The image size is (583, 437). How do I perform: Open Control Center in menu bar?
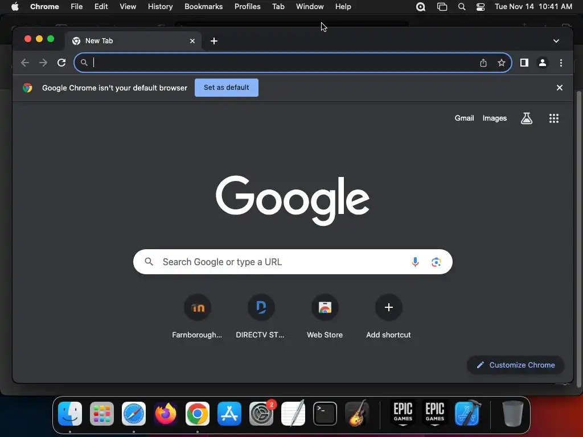coord(481,7)
